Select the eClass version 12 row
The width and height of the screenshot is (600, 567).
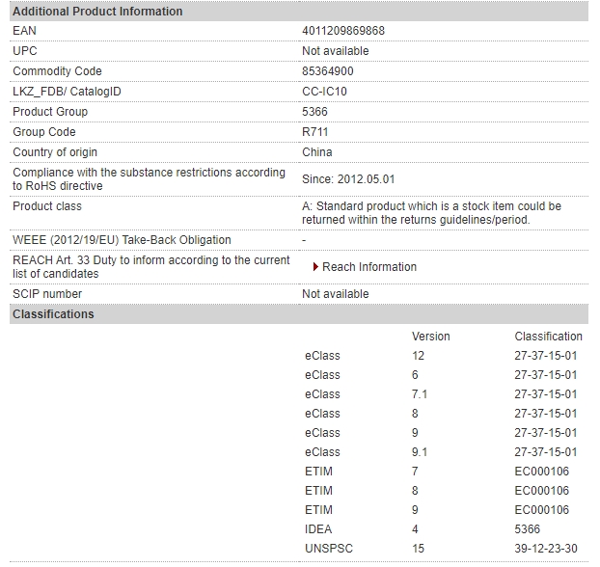pyautogui.click(x=441, y=356)
